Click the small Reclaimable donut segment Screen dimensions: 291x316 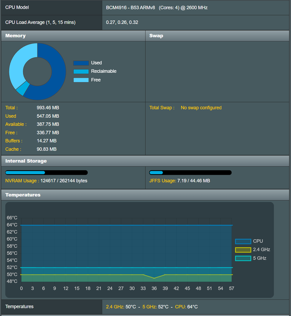click(x=23, y=88)
